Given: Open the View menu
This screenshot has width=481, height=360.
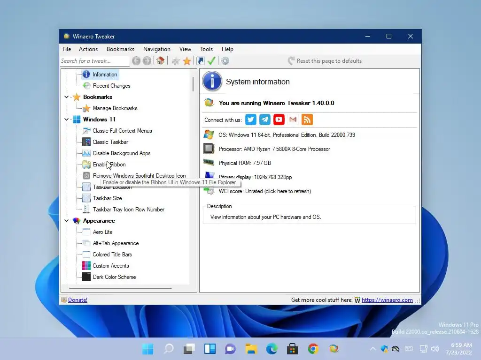Looking at the screenshot, I should click(x=185, y=49).
